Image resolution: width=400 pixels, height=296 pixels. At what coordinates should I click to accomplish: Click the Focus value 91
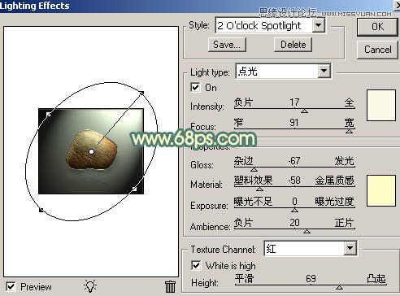click(294, 123)
